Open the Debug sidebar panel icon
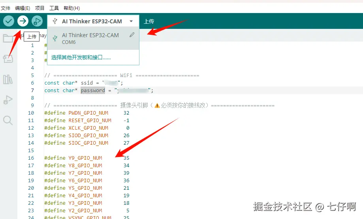Viewport: 363px width, 219px height. click(x=8, y=100)
